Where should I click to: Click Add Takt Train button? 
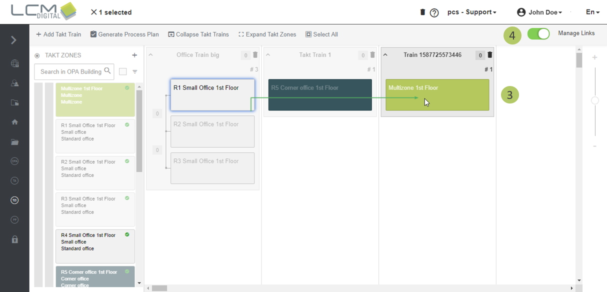click(58, 34)
